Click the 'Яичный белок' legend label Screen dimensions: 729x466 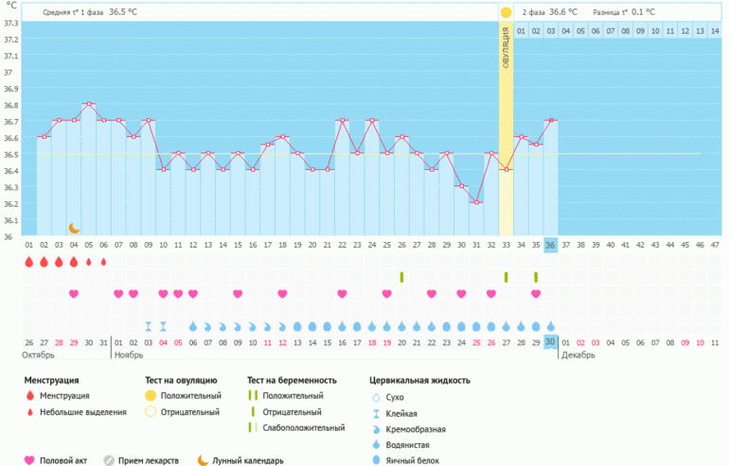413,460
